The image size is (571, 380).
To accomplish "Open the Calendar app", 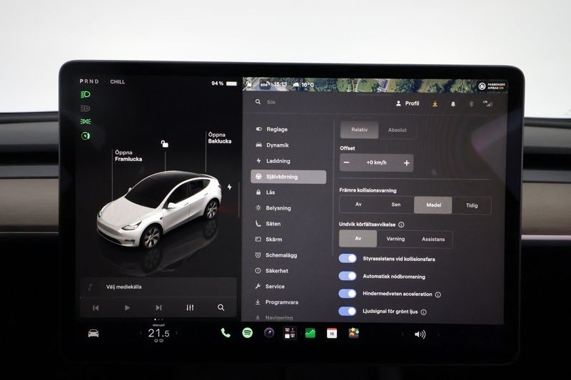I will (332, 334).
